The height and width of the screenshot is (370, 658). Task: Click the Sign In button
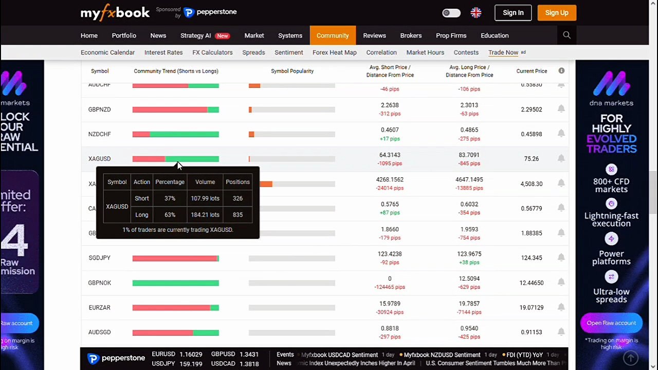(x=513, y=13)
